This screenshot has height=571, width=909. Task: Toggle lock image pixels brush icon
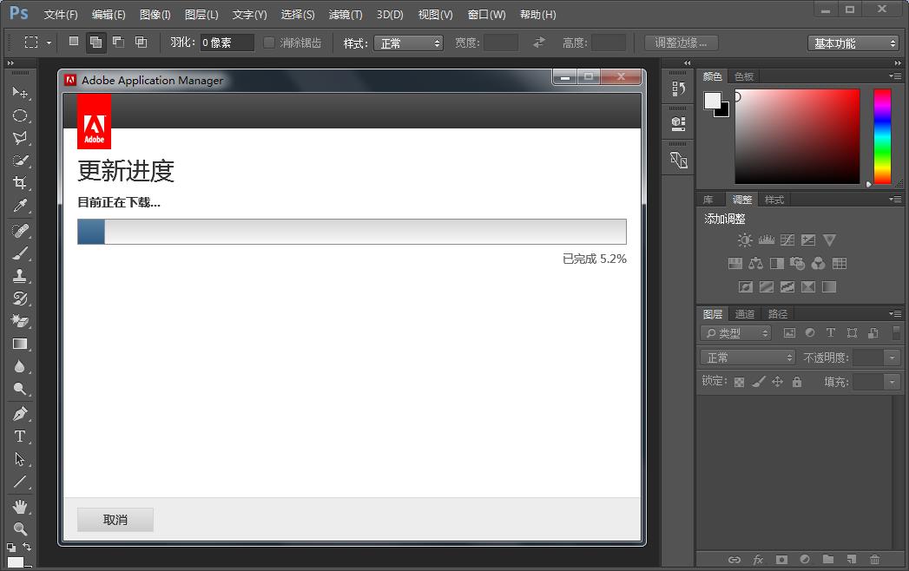click(758, 382)
